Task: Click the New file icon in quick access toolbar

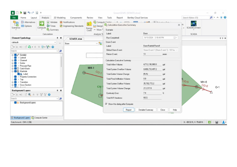Action: click(17, 13)
